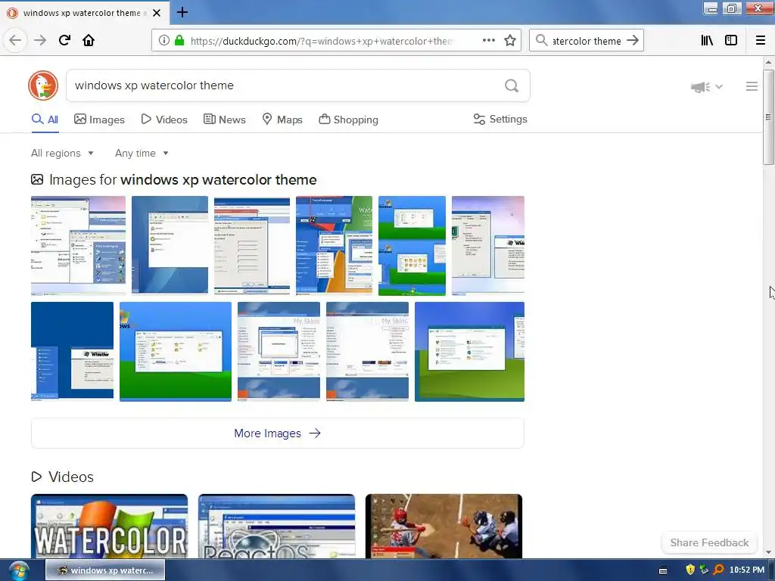Select Firefox taskbar button windows xp waterc...
Viewport: 775px width, 581px height.
click(x=105, y=570)
